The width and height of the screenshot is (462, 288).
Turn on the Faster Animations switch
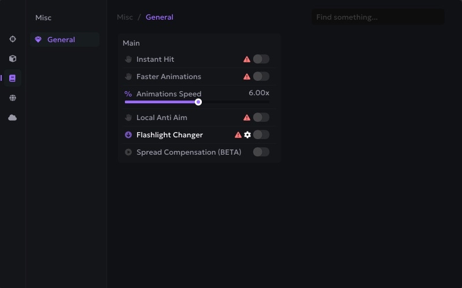click(261, 76)
